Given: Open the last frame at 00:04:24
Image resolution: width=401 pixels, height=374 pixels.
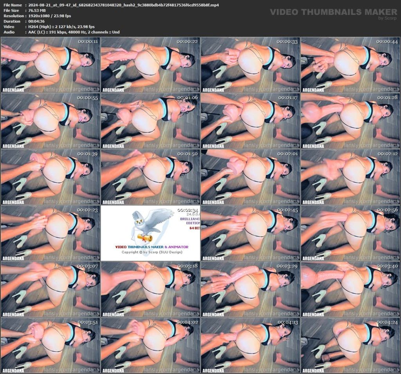Looking at the screenshot, I should 350,345.
